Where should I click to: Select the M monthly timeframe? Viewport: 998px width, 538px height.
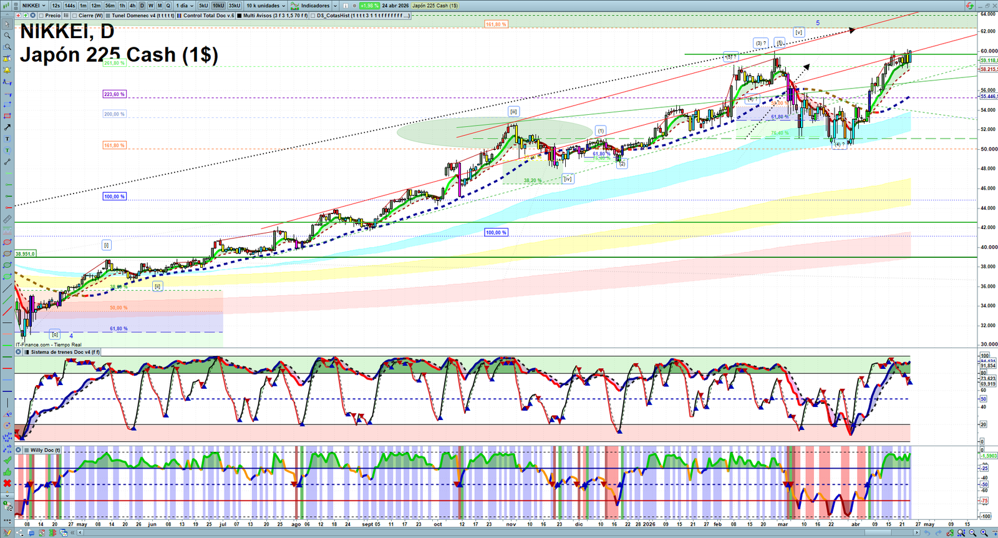[x=159, y=6]
